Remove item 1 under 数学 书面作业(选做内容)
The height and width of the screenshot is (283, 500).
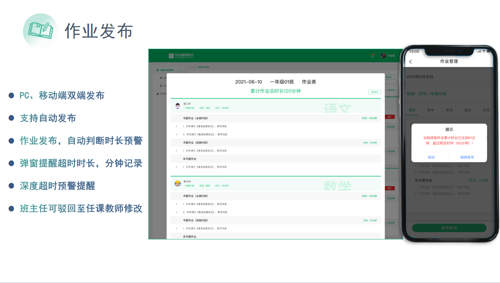(x=177, y=228)
